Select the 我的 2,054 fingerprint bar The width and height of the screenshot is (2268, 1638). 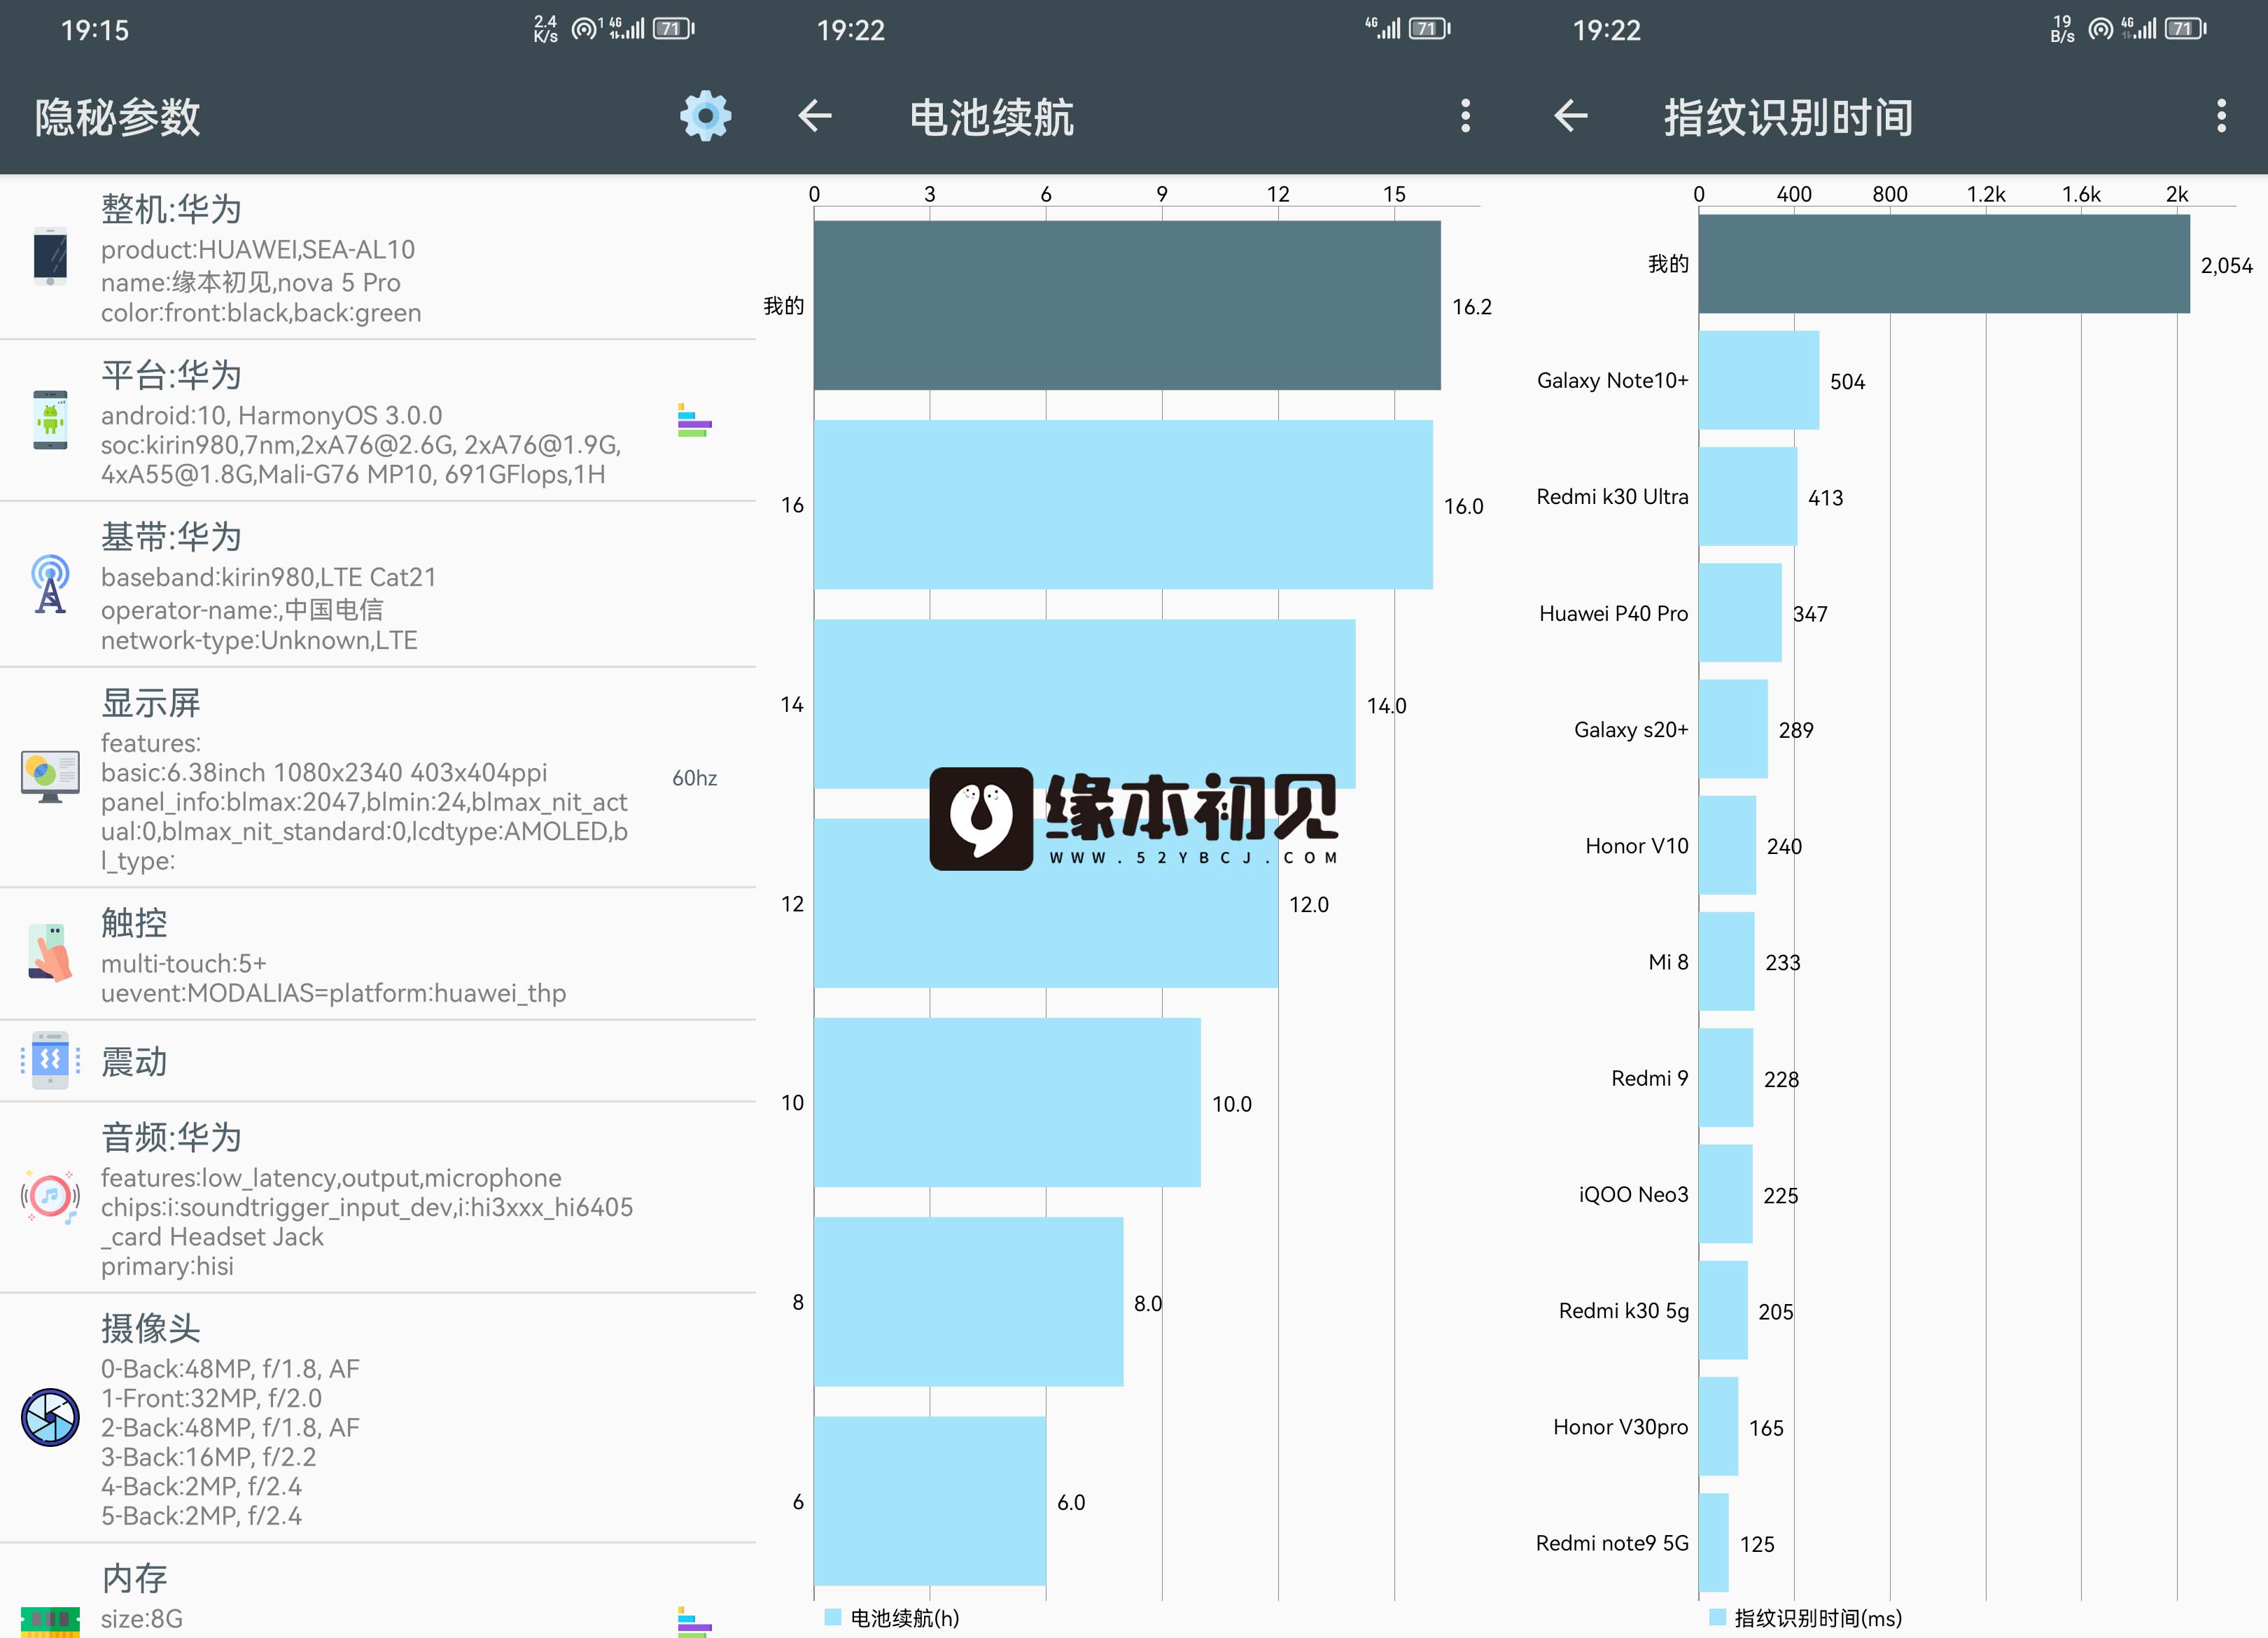[1944, 264]
